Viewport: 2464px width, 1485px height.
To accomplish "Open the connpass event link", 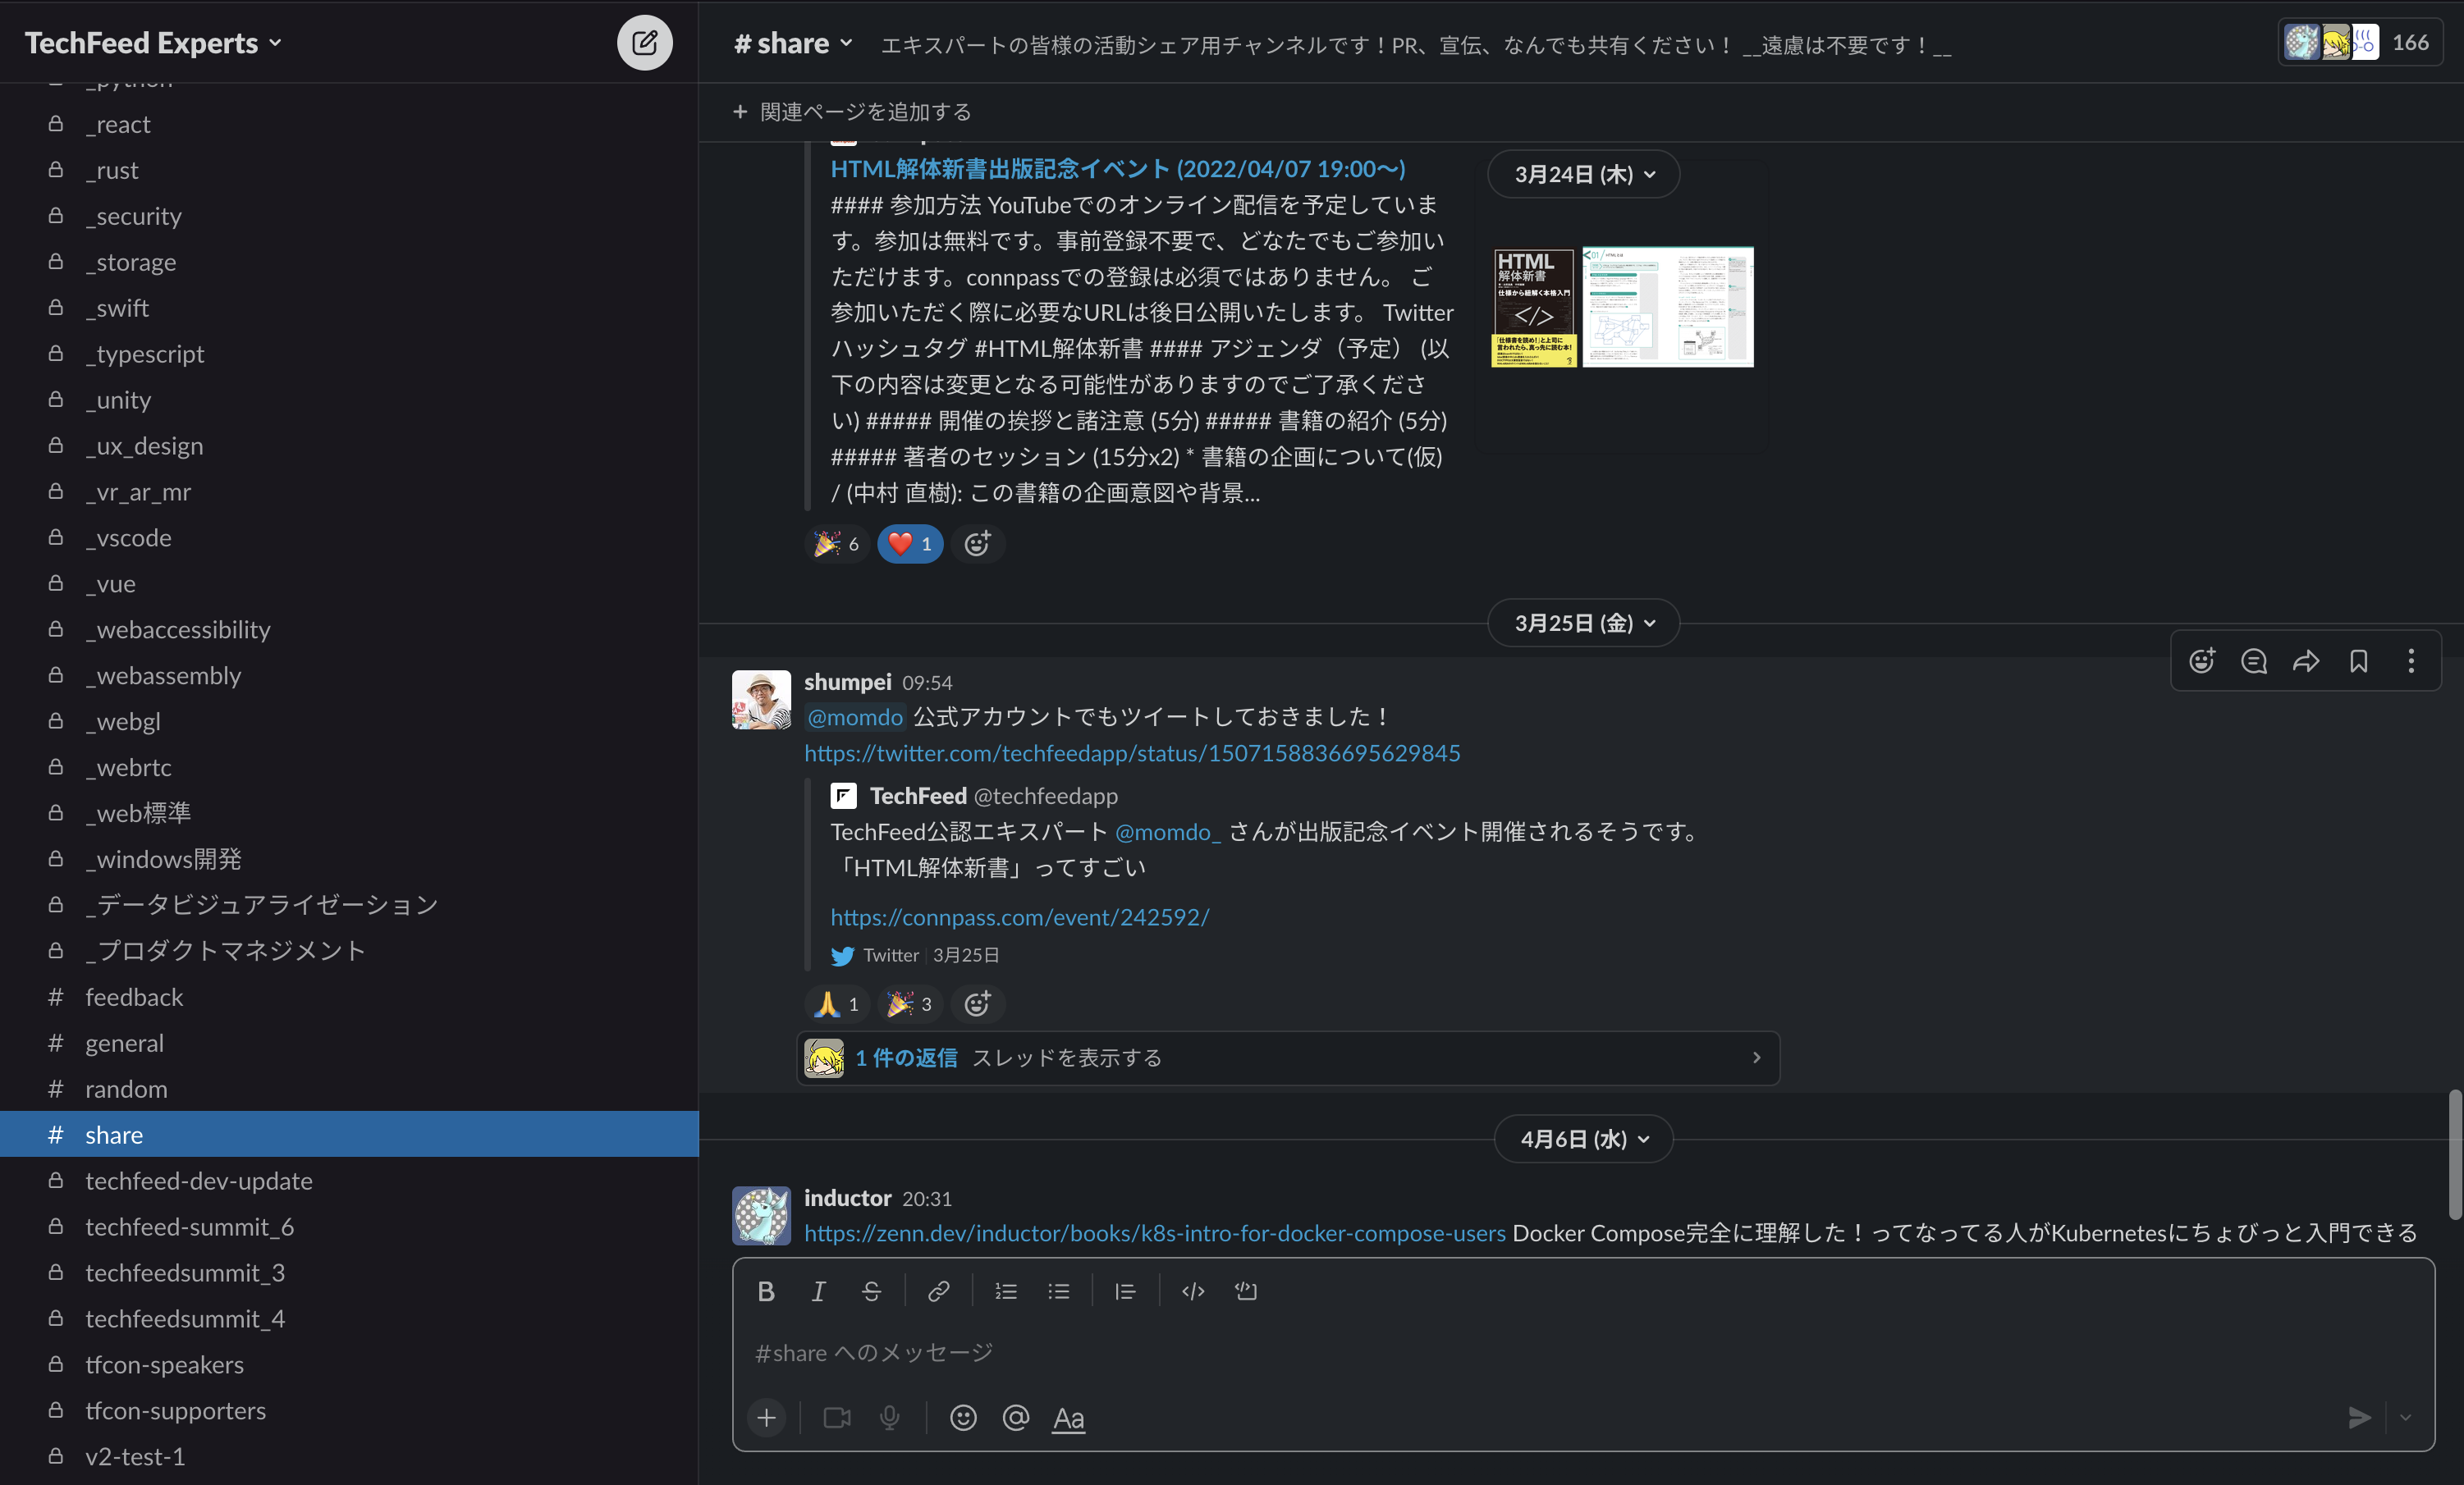I will pos(1019,916).
